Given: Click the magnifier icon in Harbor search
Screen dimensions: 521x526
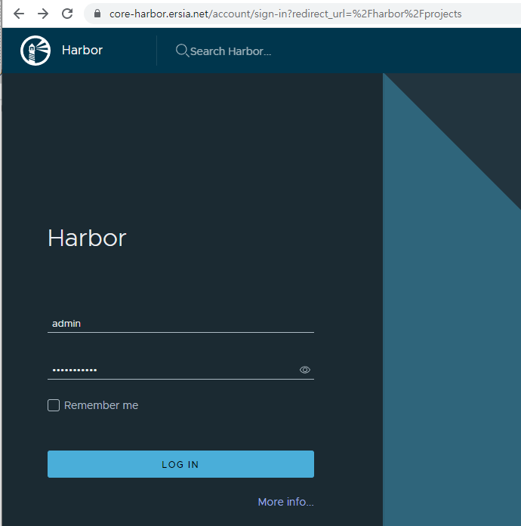Looking at the screenshot, I should (182, 51).
